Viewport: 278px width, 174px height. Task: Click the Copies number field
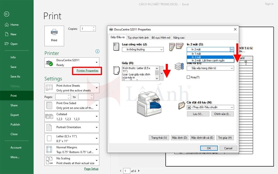coord(86,29)
